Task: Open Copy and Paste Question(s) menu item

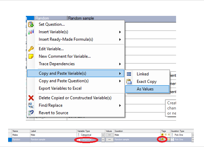Action: coord(64,81)
